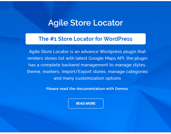
Task: Click the word "WordPress" in white banner
Action: pos(118,39)
